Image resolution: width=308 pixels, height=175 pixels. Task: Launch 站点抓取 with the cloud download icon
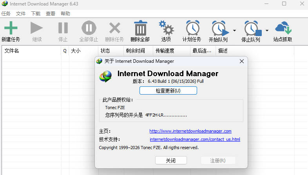tap(283, 28)
